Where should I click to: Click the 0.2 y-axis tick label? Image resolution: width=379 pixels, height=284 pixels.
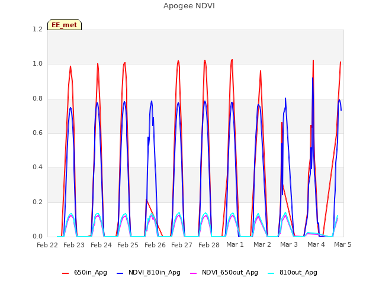[37, 202]
